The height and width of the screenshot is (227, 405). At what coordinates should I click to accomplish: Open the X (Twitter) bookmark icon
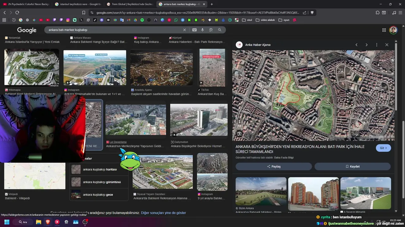(81, 20)
